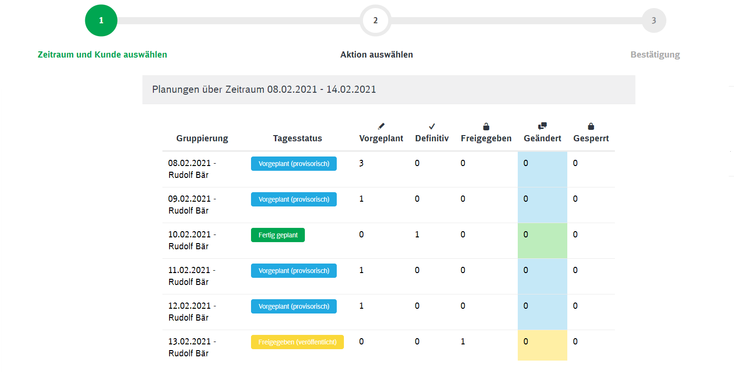
Task: Click the lock icon above Freigegeben
Action: (486, 126)
